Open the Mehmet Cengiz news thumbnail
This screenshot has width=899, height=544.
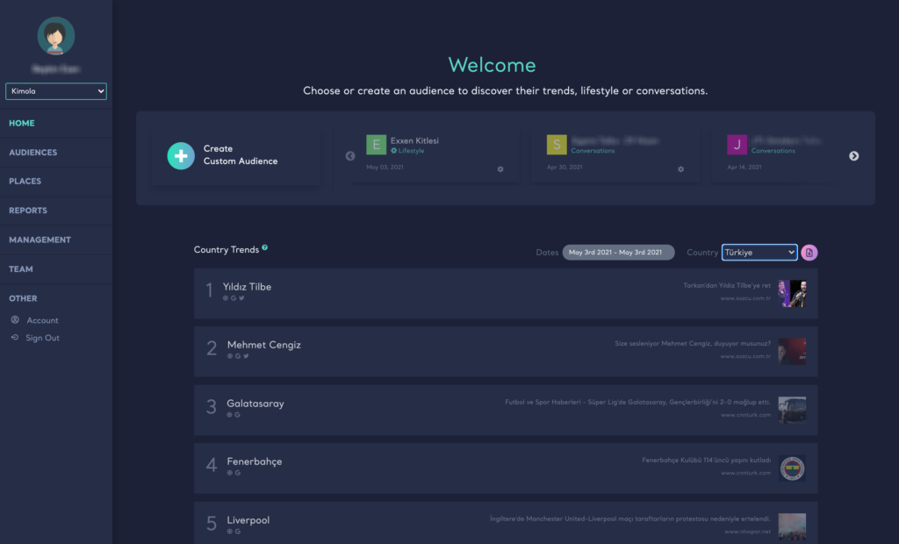coord(792,351)
